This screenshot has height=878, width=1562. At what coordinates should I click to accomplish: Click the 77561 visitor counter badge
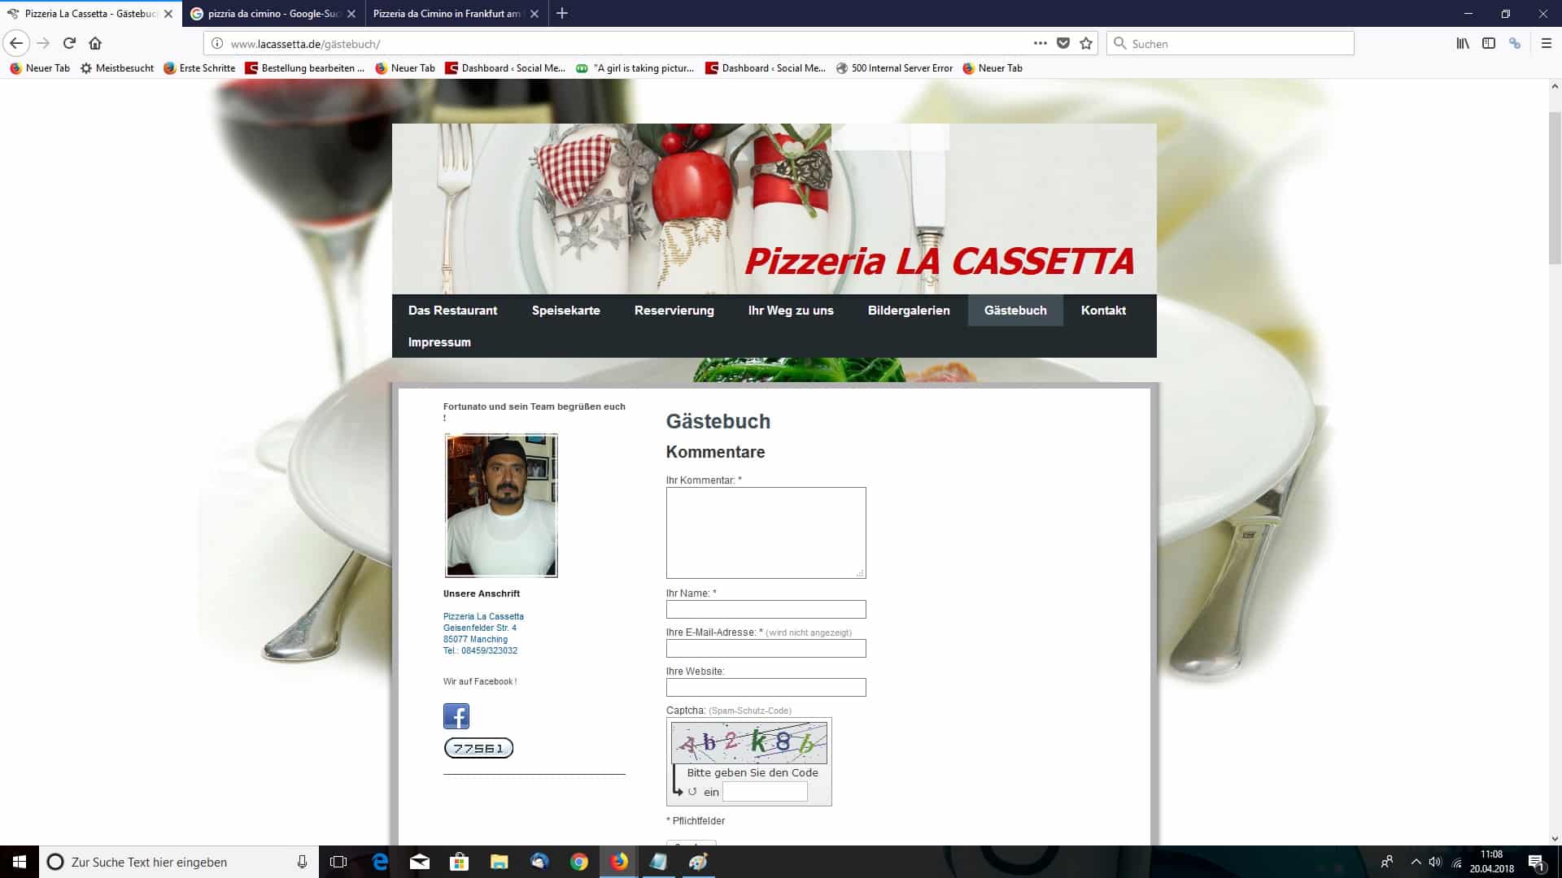tap(478, 748)
